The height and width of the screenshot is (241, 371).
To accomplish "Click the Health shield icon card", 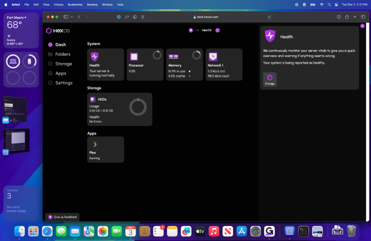I will pos(95,57).
